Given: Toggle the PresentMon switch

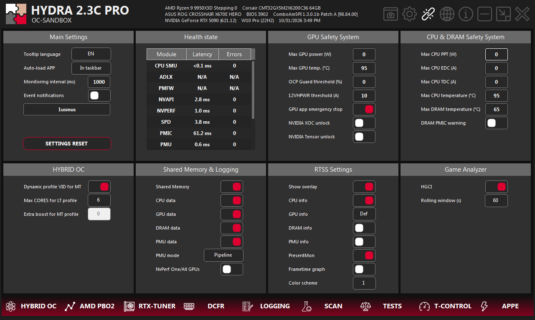Looking at the screenshot, I should 364,255.
